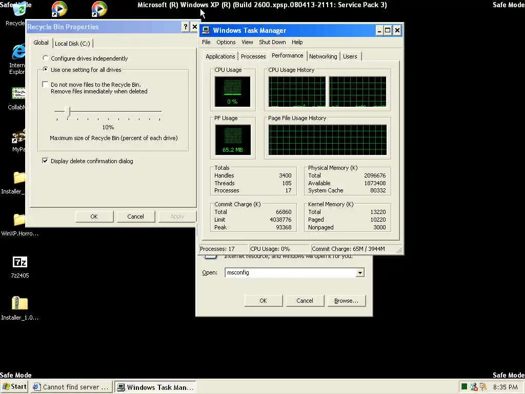
Task: Click the Page File Usage History graph
Action: pos(328,140)
